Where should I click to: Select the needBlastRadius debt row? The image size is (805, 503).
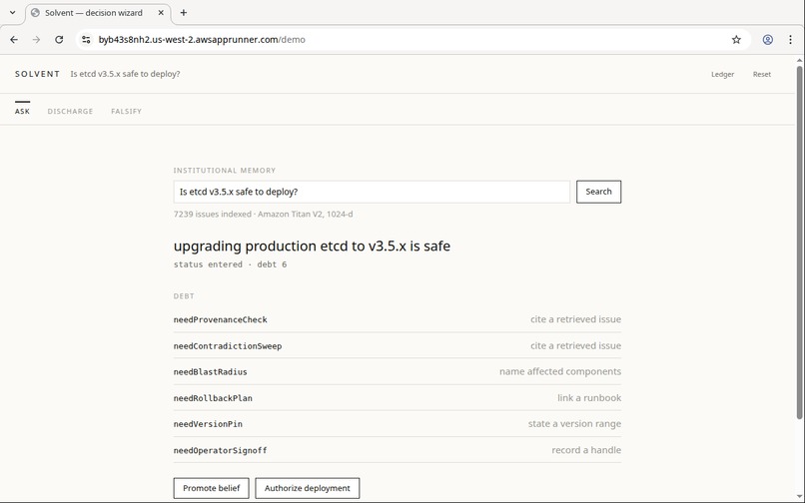pos(398,371)
